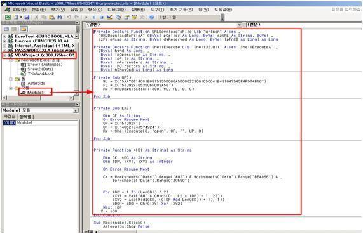This screenshot has height=234, width=363.
Task: Click the Find binoculars icon
Action: click(60, 17)
